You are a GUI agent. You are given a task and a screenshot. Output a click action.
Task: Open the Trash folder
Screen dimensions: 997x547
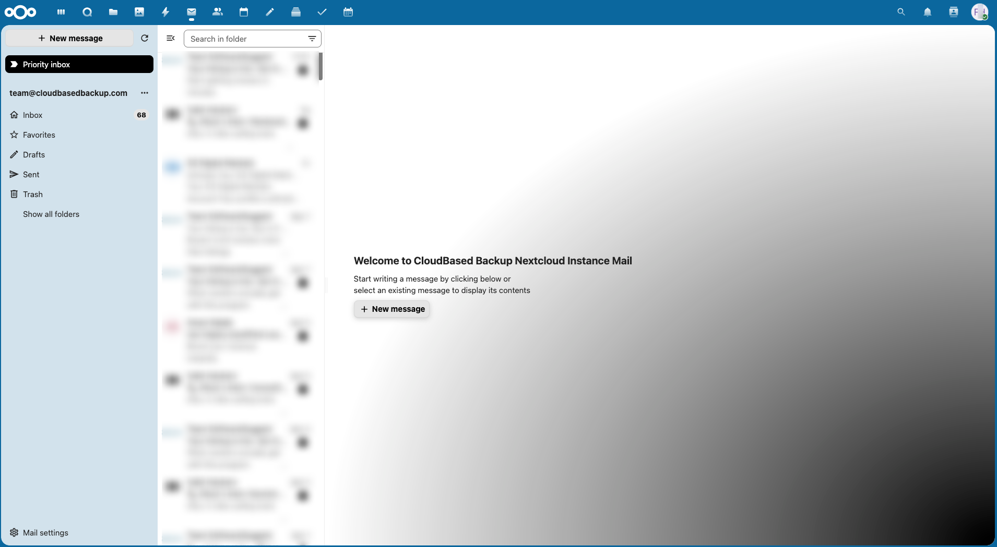tap(79, 194)
